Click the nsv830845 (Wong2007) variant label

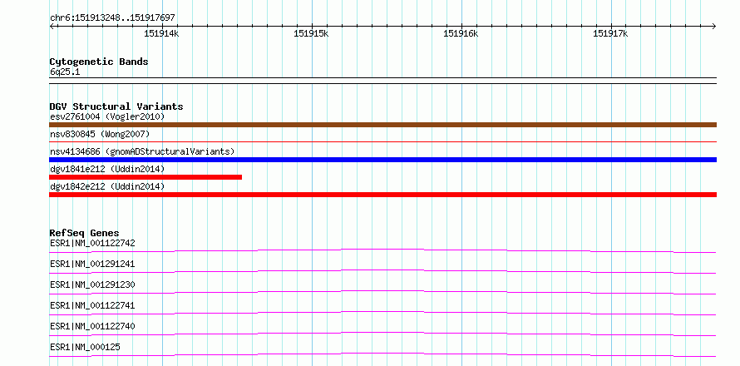[100, 134]
